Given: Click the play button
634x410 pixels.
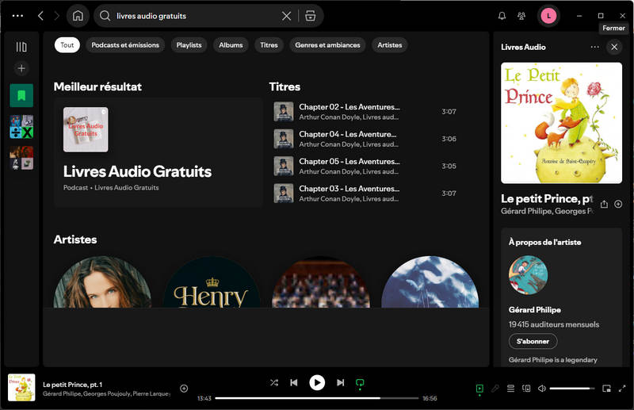Looking at the screenshot, I should click(x=317, y=382).
